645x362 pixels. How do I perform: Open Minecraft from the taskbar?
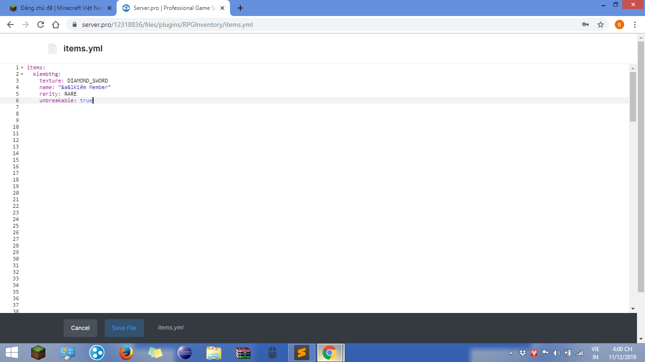pos(38,353)
